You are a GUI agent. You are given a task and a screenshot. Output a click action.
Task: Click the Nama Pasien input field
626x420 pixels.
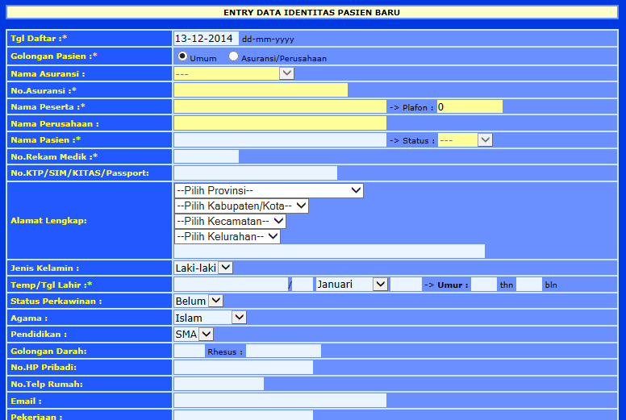[280, 140]
